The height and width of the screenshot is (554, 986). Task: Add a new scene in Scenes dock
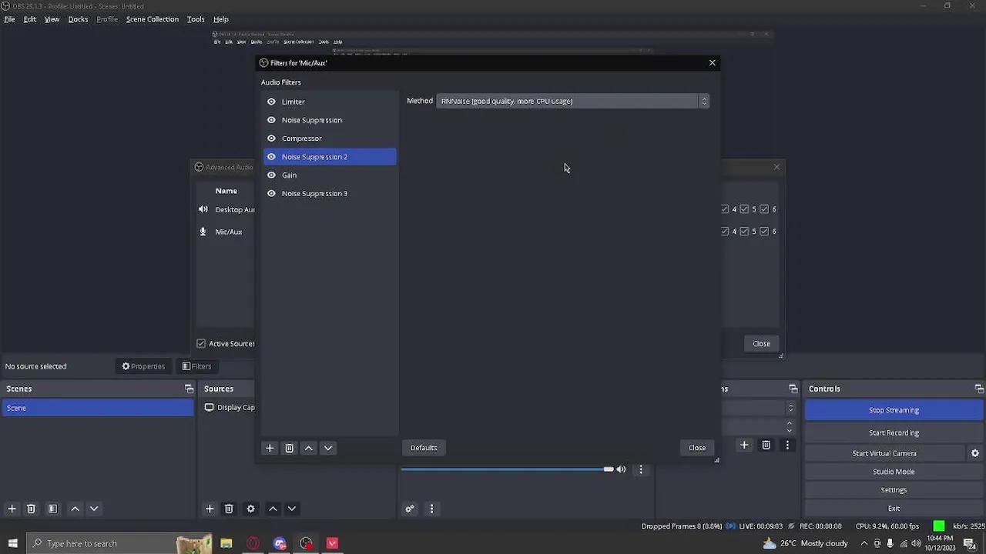coord(12,509)
